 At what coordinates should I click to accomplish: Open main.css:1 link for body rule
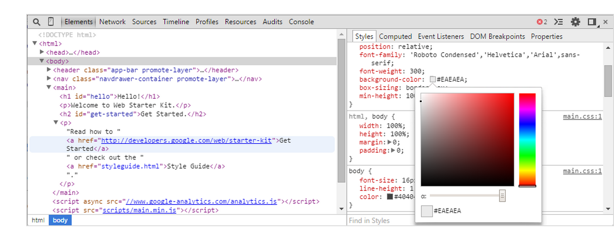click(x=582, y=171)
